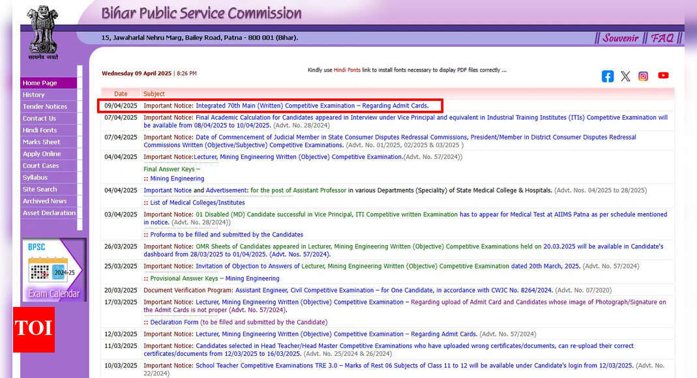Open Archived News sidebar item
Screen dimensions: 697x378
click(x=48, y=201)
